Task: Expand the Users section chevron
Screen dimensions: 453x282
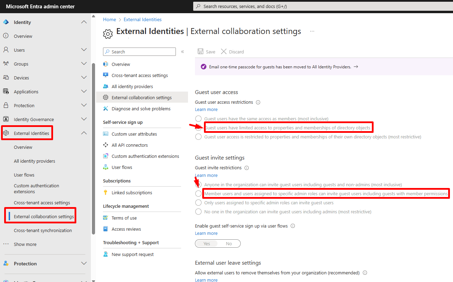Action: click(x=84, y=50)
